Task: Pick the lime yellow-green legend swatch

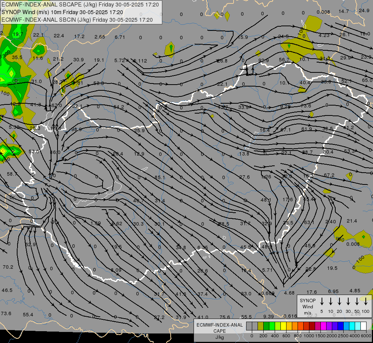Action: pyautogui.click(x=278, y=326)
